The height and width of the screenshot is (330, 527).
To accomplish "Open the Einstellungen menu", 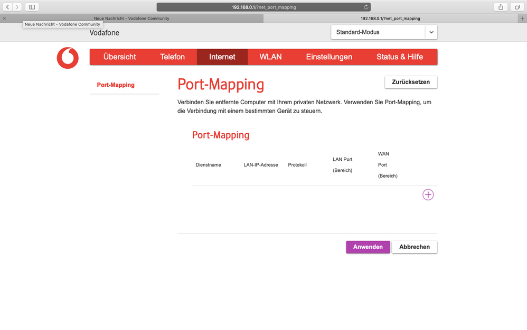I will [x=329, y=57].
